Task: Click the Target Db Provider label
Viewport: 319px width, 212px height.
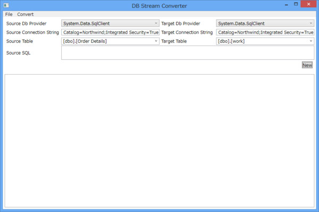Action: pos(181,23)
